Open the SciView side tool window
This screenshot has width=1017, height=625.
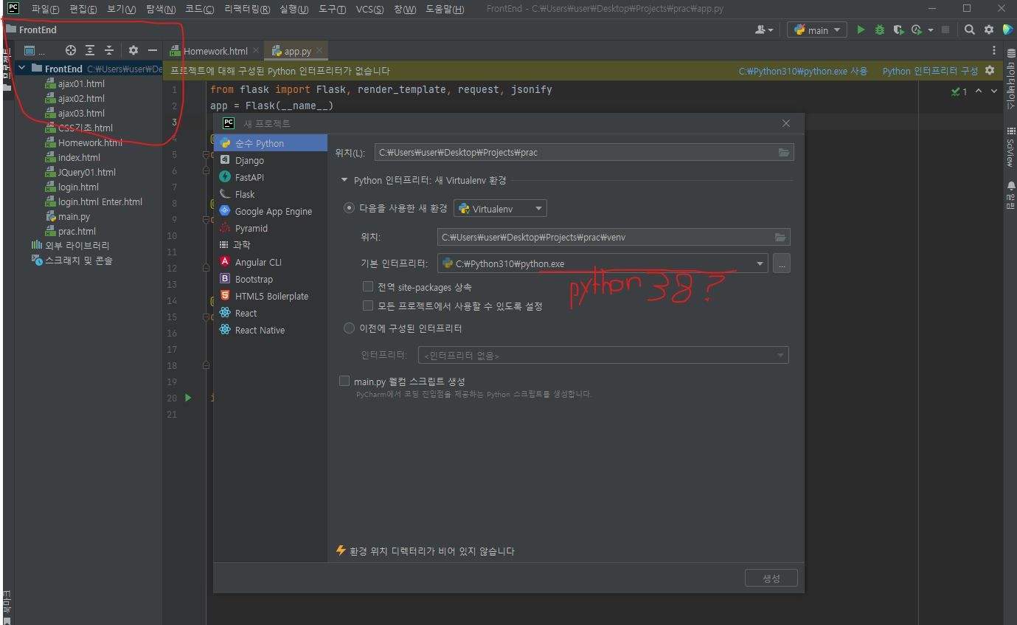pos(1010,146)
